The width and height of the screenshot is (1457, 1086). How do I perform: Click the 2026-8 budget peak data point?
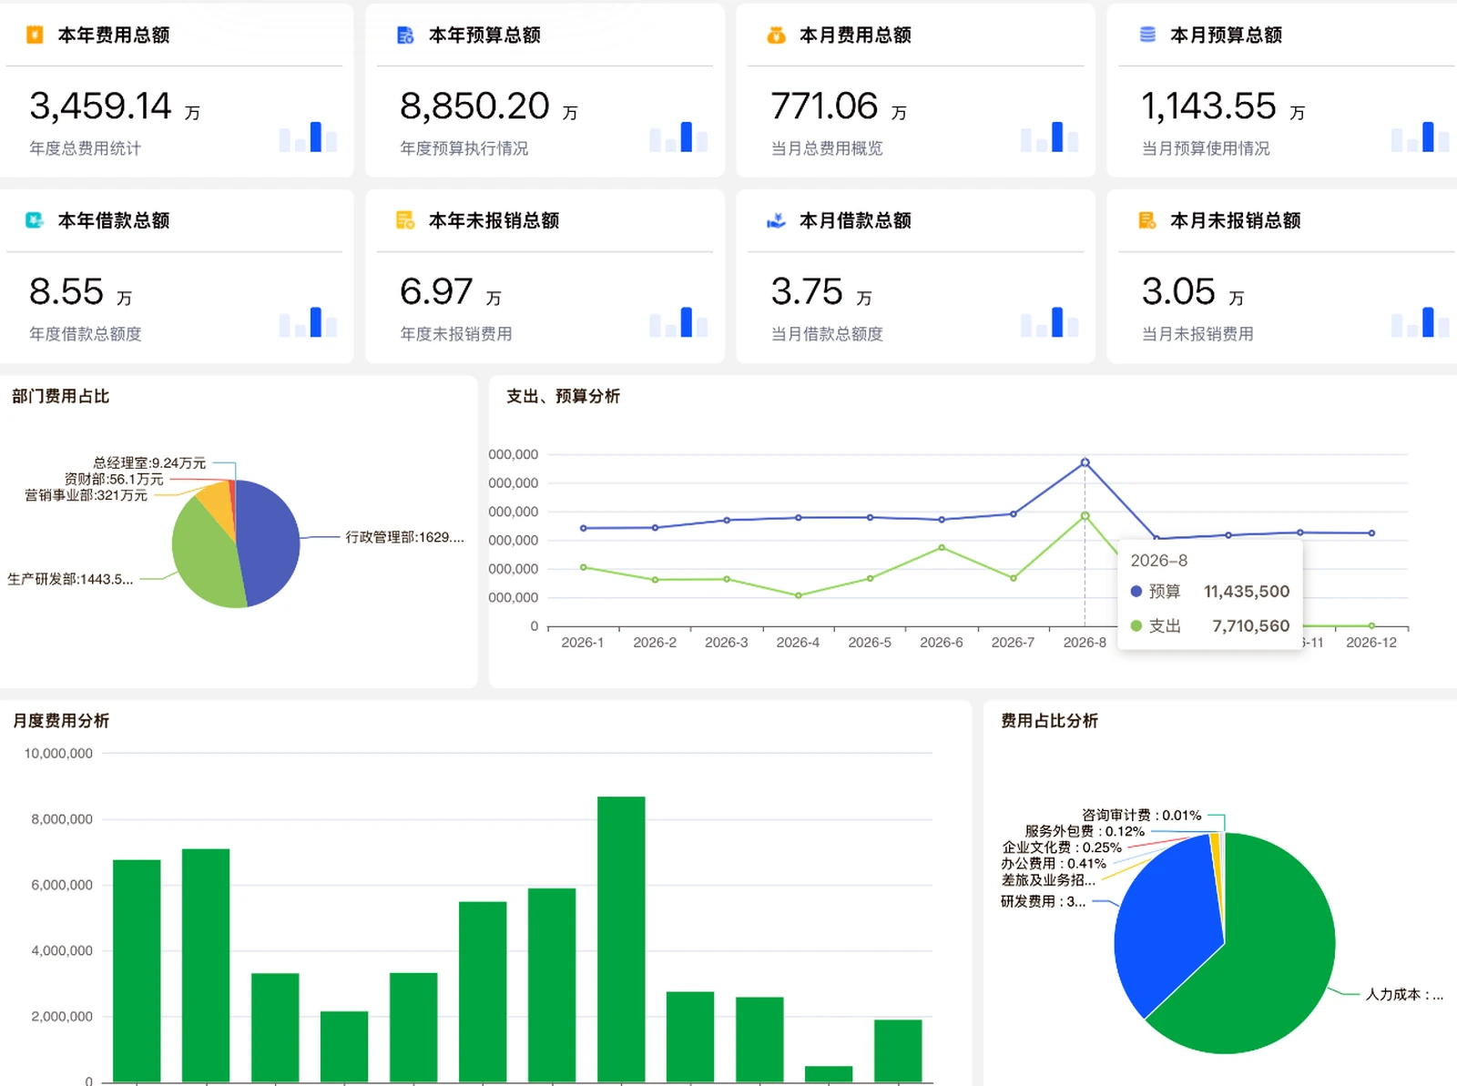pyautogui.click(x=1085, y=462)
